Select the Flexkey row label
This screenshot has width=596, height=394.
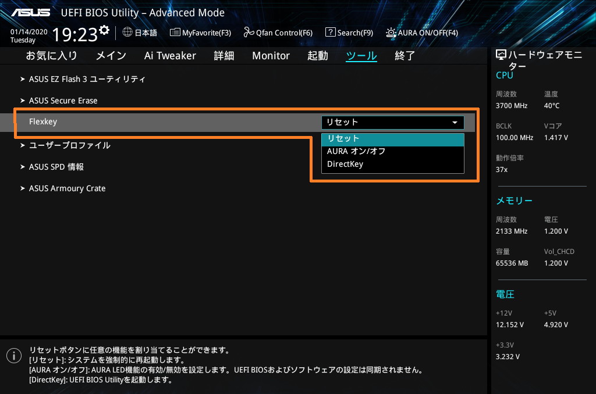(x=43, y=122)
